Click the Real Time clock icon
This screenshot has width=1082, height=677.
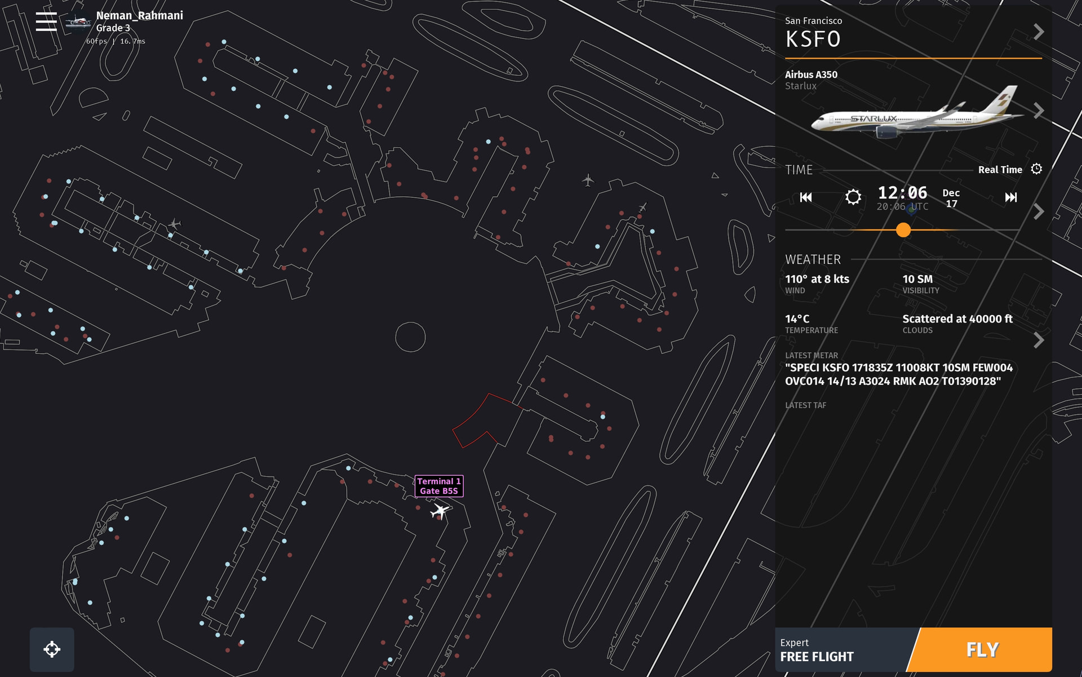[1036, 169]
